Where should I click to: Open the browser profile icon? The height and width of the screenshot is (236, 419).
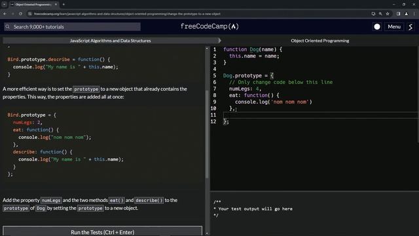pos(407,14)
